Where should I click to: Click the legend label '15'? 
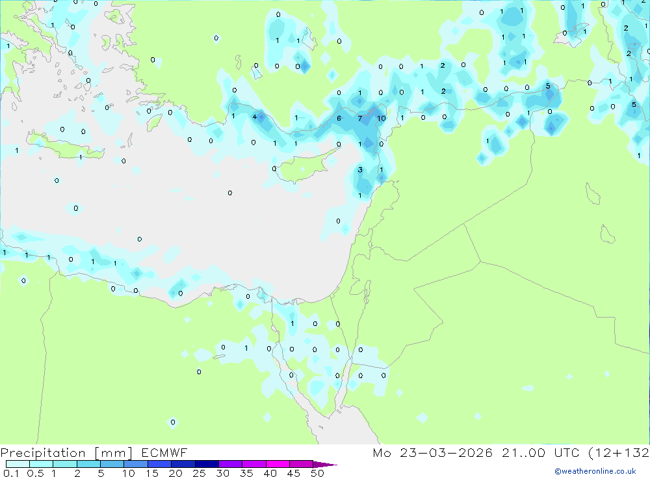[x=151, y=473]
